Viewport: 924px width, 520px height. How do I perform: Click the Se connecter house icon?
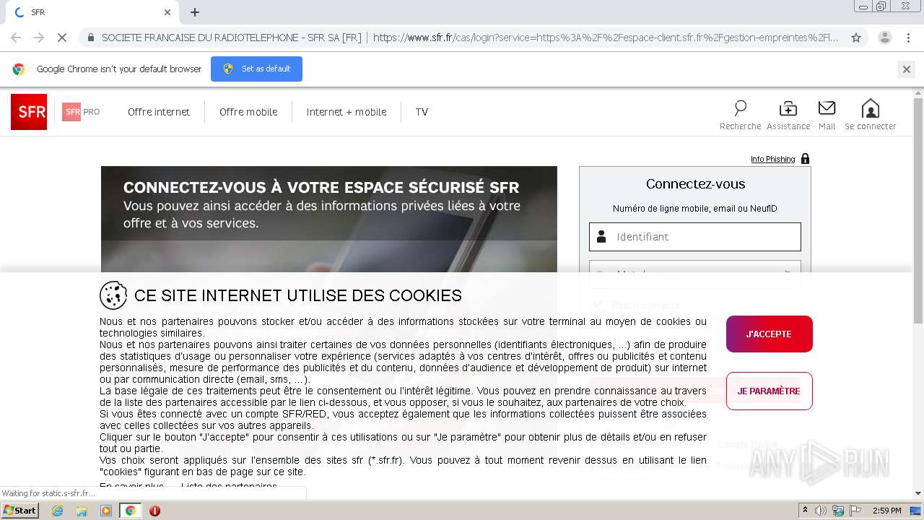click(871, 108)
